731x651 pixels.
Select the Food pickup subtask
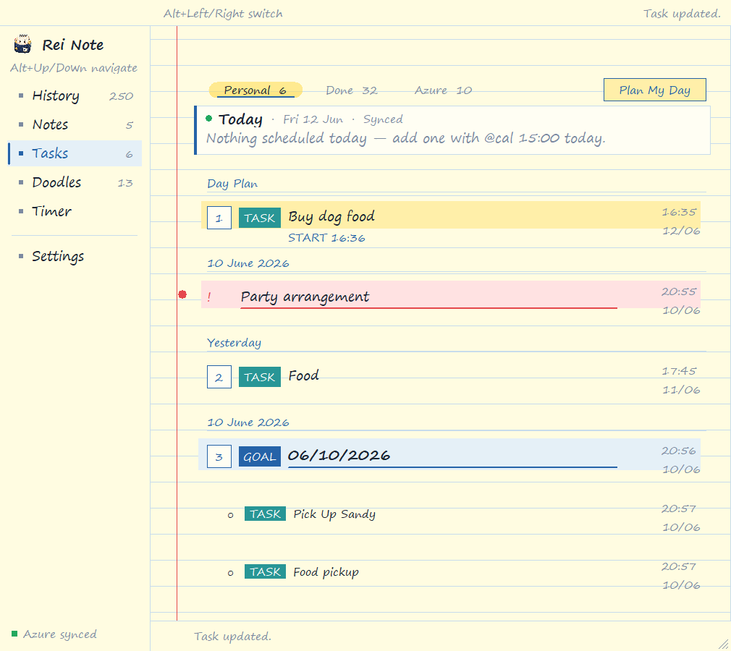point(326,573)
